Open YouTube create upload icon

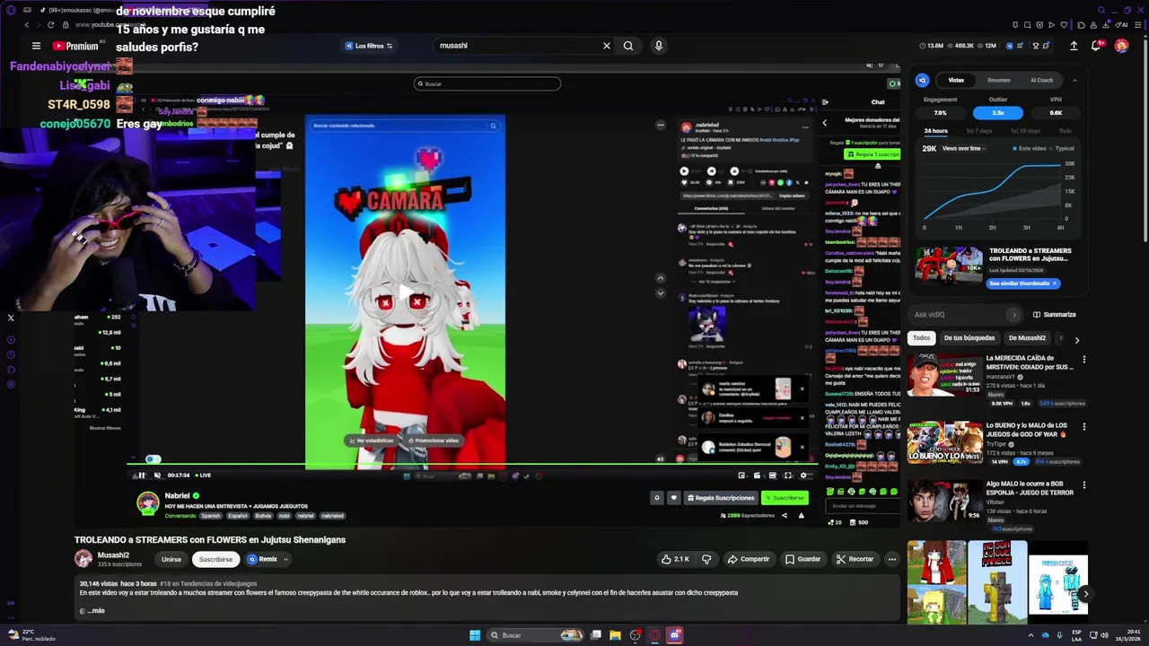click(1074, 46)
